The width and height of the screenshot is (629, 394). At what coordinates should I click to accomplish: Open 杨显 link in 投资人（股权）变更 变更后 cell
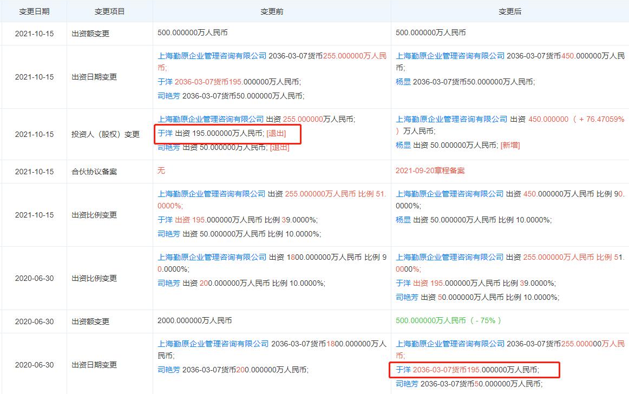(403, 145)
